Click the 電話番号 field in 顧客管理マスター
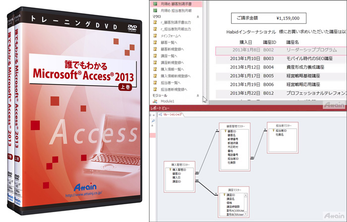The image size is (347, 222). coord(233,155)
